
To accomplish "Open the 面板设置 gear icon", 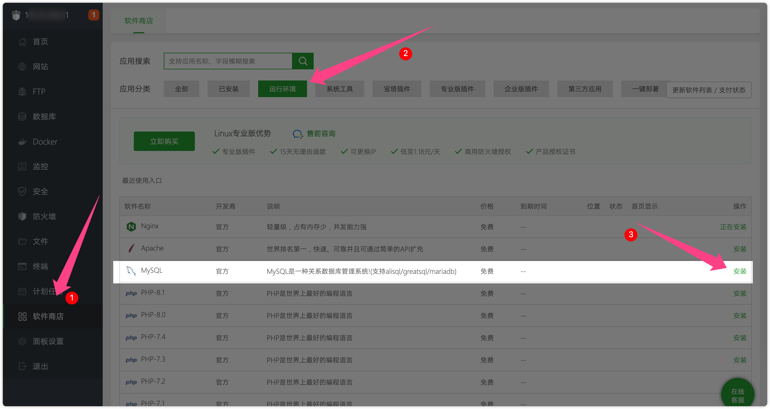I will pos(22,341).
